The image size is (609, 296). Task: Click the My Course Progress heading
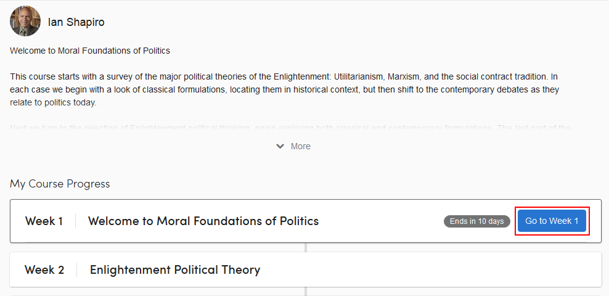click(60, 184)
